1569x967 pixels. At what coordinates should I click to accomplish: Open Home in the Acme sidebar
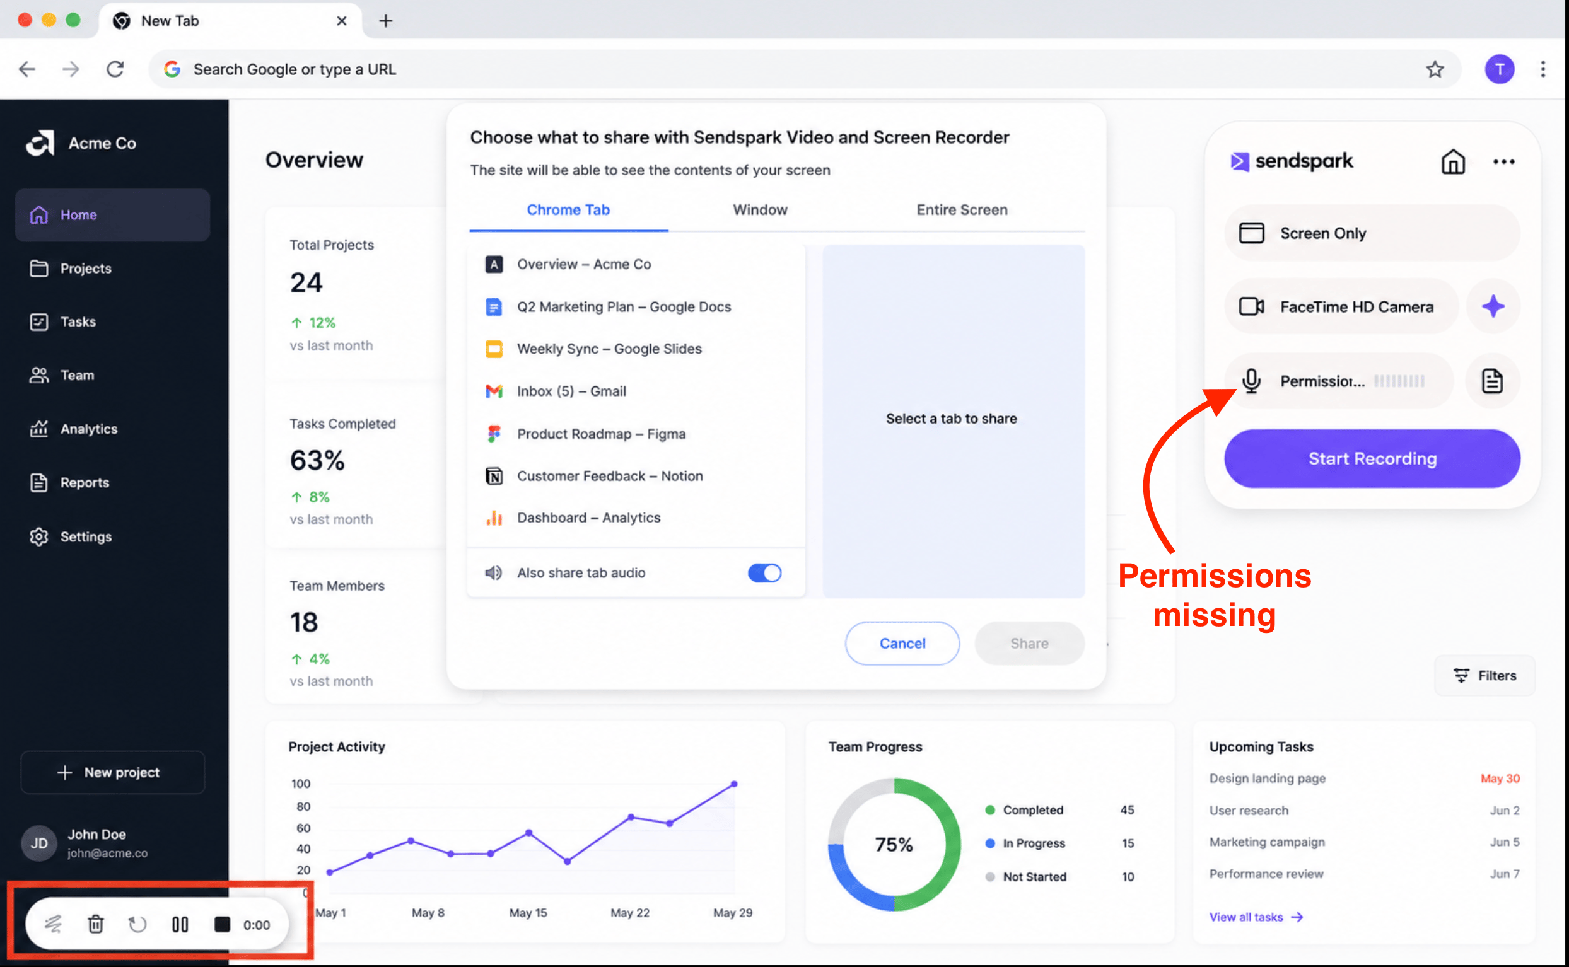click(112, 215)
